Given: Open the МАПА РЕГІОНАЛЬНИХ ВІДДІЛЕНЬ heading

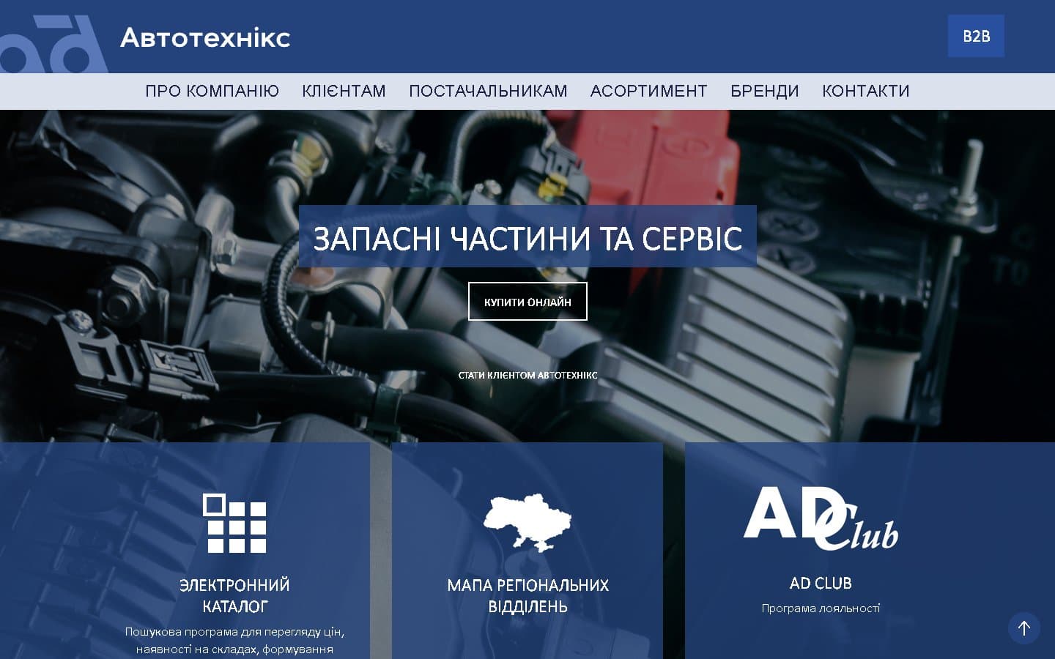Looking at the screenshot, I should [x=527, y=595].
